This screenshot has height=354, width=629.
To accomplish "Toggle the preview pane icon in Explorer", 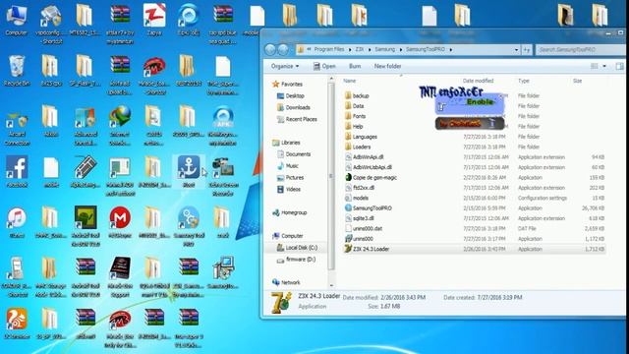I will point(620,66).
